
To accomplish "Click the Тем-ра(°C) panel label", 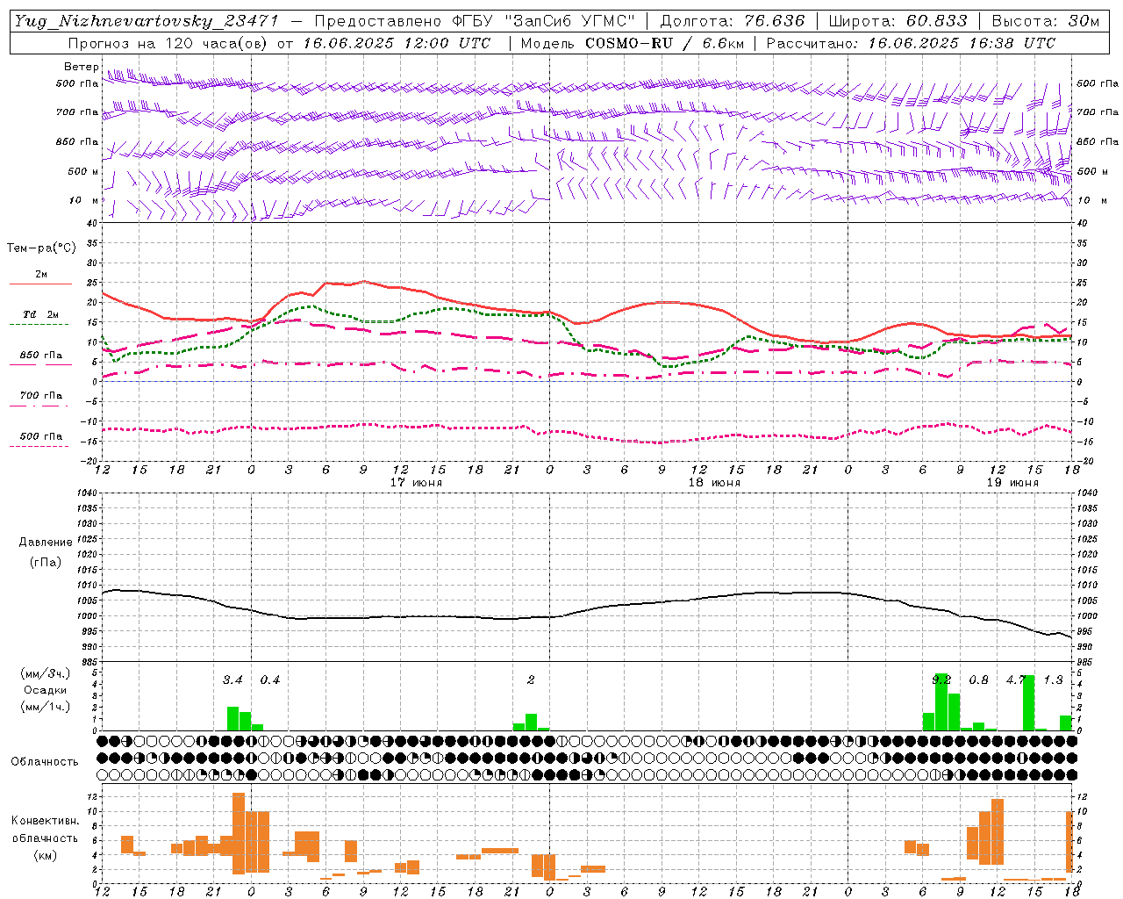I will click(x=41, y=248).
